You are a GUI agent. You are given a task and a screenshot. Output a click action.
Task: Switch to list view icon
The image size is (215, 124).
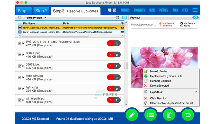(124, 17)
